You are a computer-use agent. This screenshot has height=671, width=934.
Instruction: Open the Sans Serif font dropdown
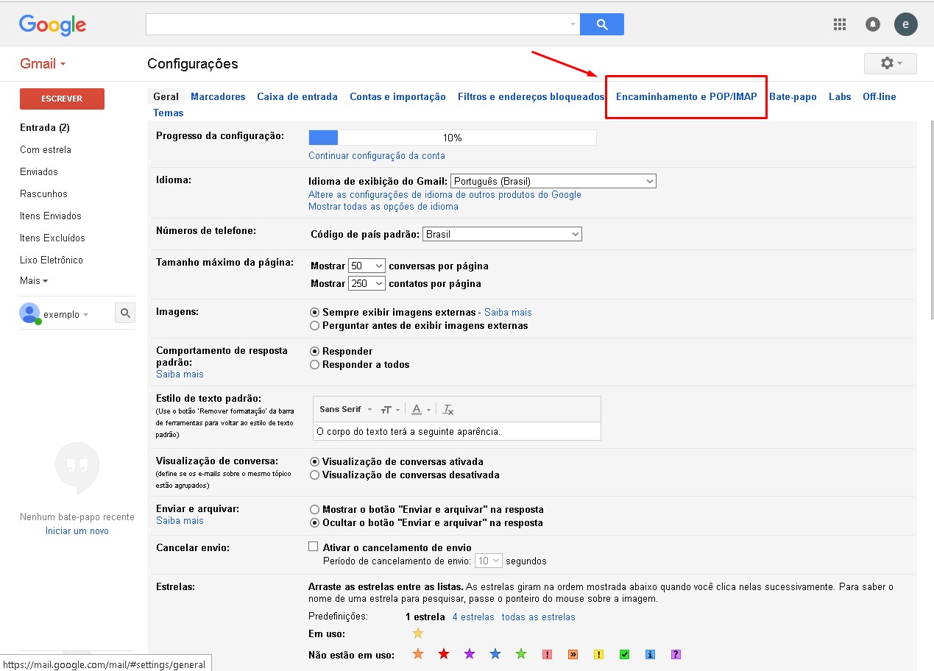coord(345,409)
